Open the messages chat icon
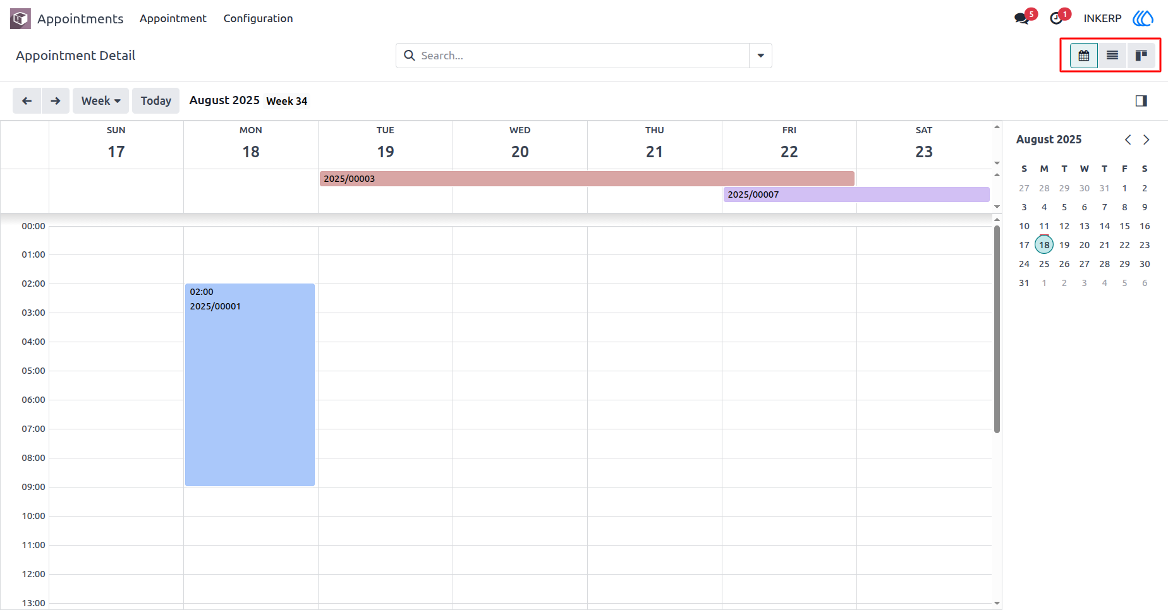The image size is (1168, 610). (1022, 18)
